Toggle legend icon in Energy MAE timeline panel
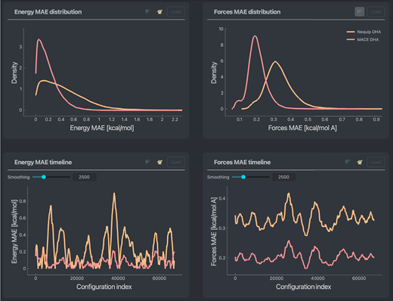Viewport: 393px width, 301px height. pyautogui.click(x=147, y=162)
